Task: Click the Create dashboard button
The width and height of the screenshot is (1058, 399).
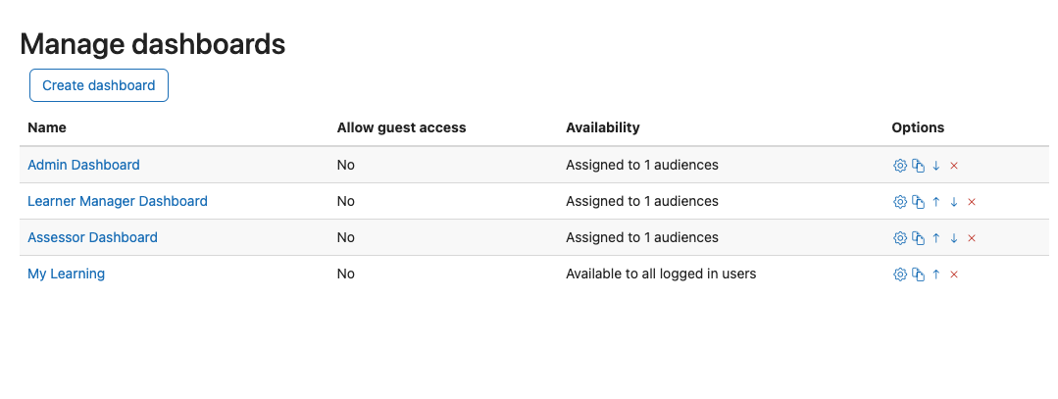Action: 98,85
